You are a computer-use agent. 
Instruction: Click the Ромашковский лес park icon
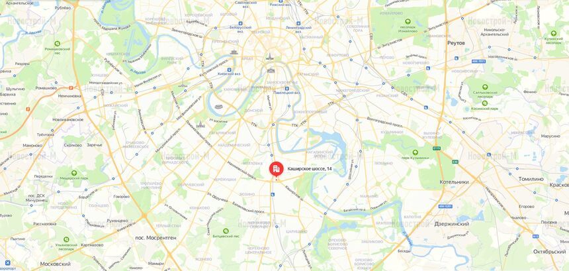pos(57,43)
